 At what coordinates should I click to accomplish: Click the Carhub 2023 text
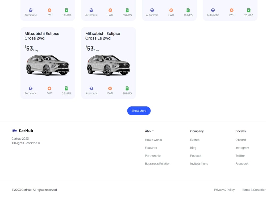pyautogui.click(x=20, y=139)
